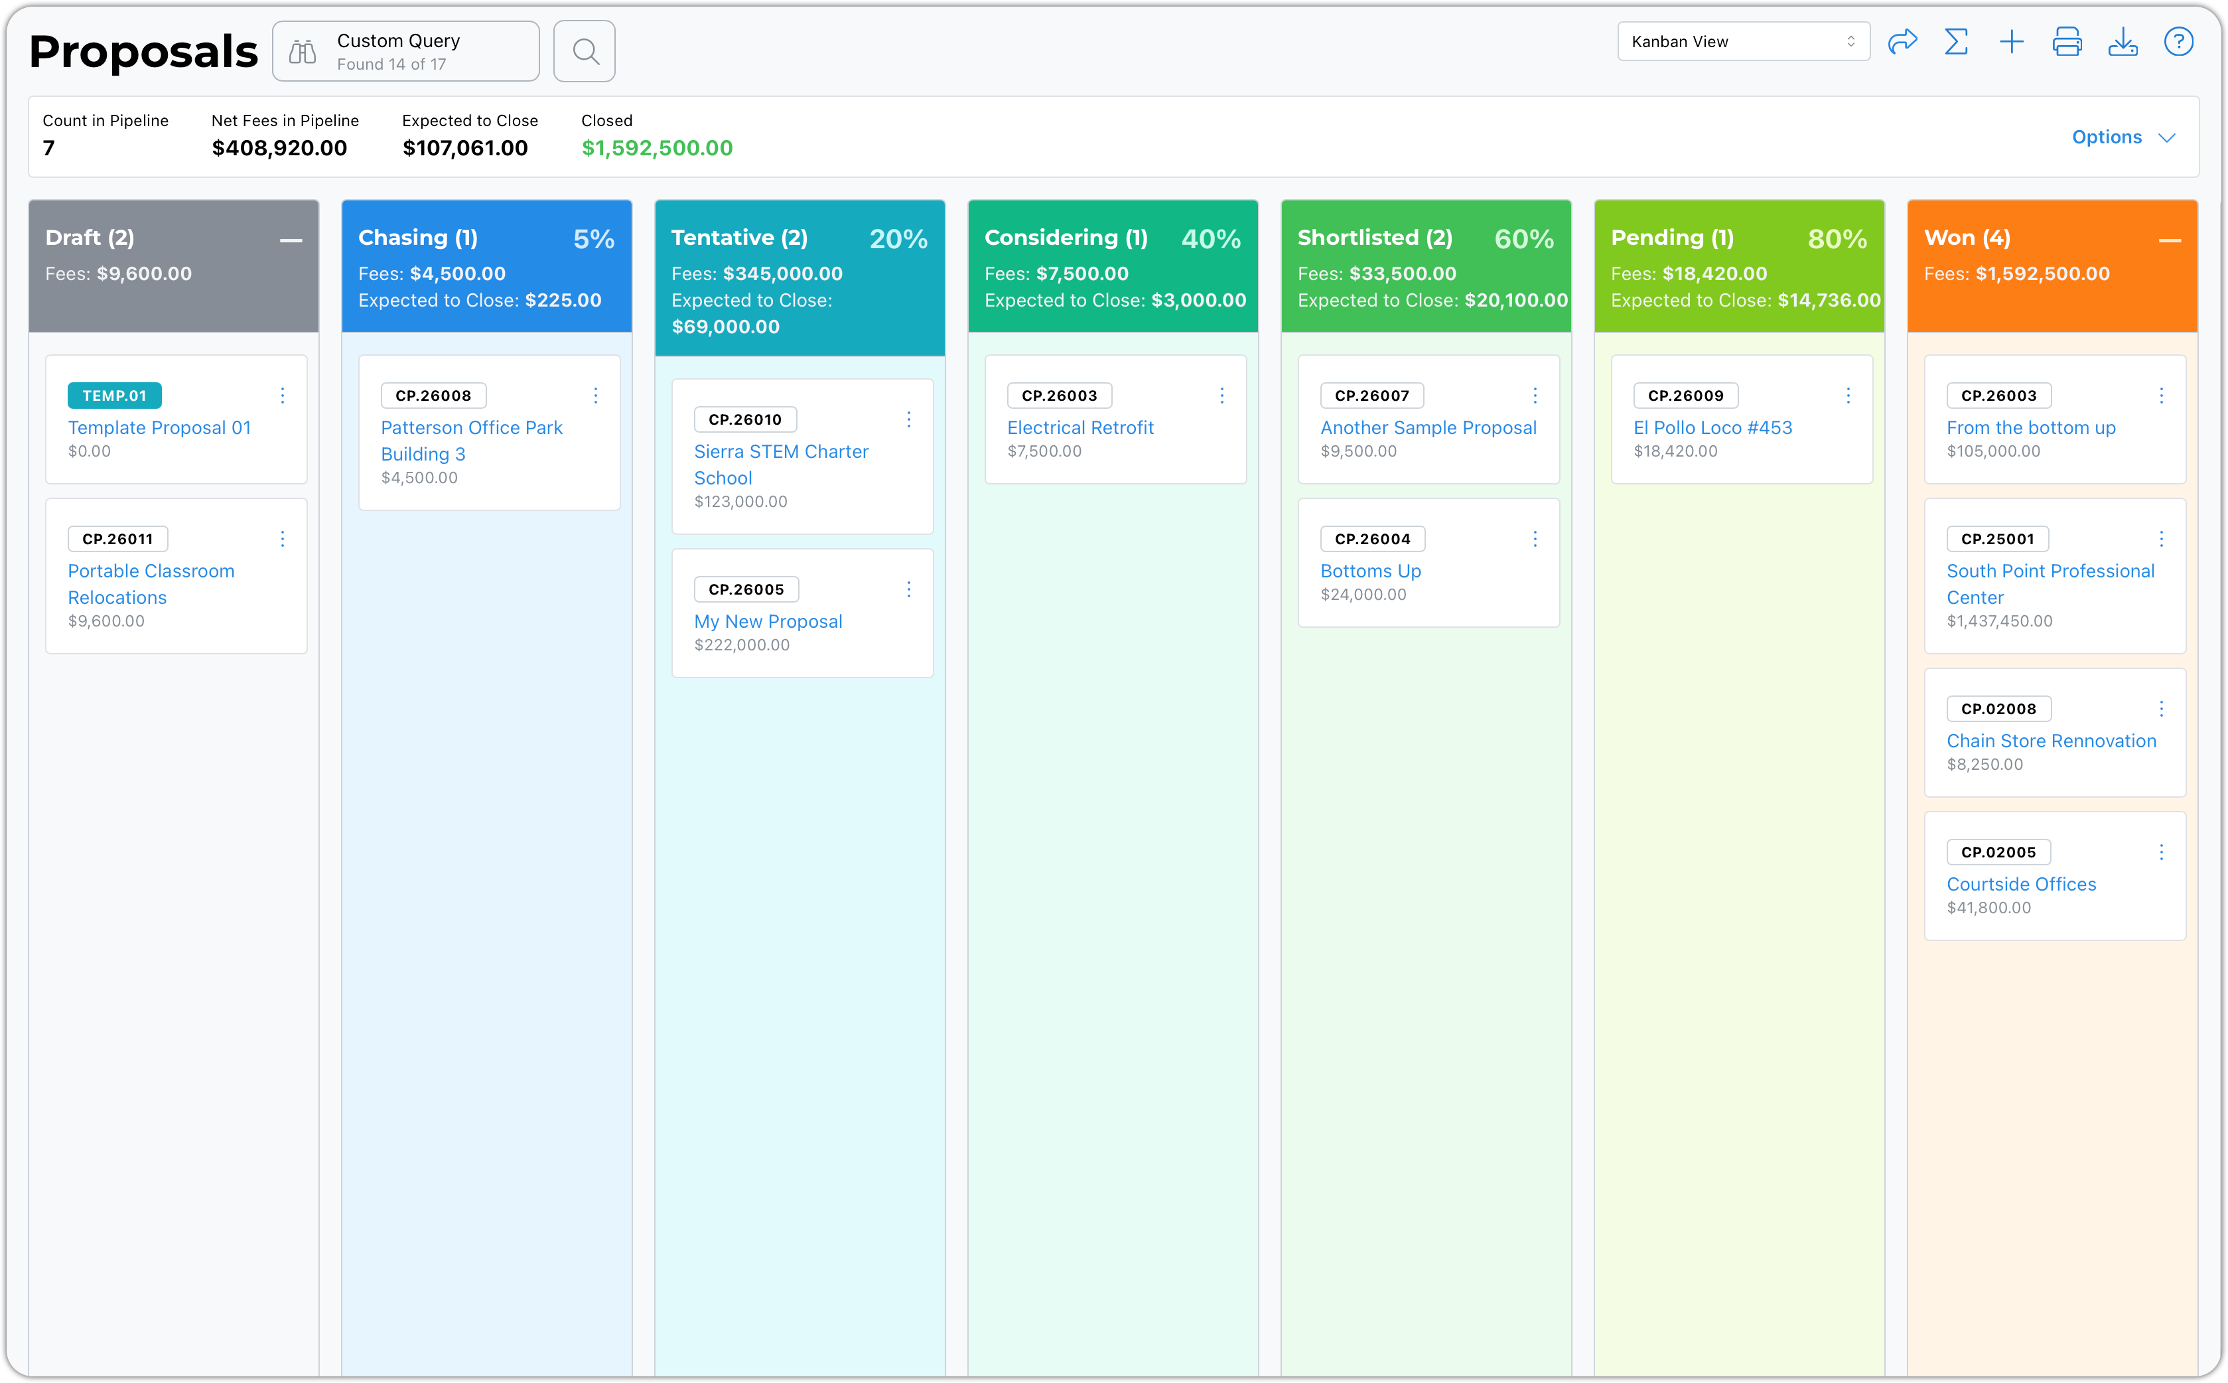Screen dimensions: 2228x1383
Task: Open options menu for Chain Store Rennovation card
Action: [x=2161, y=709]
